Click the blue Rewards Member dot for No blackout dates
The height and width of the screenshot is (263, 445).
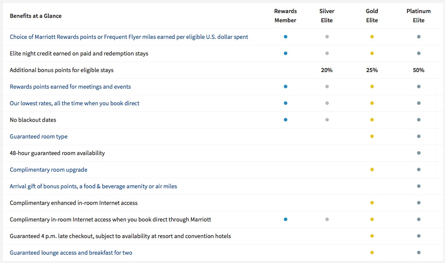pos(286,120)
